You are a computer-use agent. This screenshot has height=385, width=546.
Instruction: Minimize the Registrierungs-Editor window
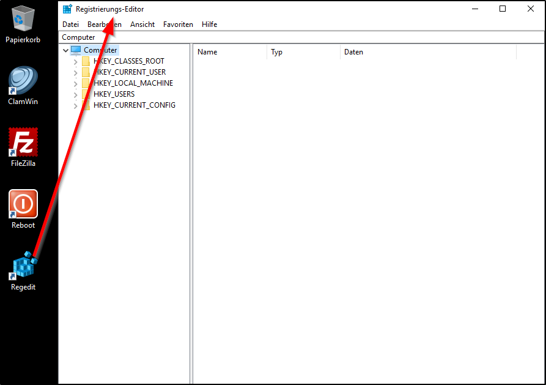[475, 9]
